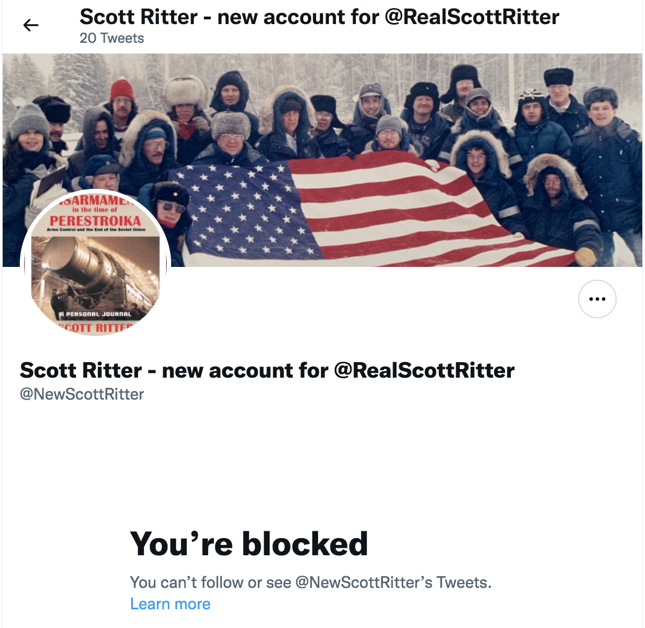This screenshot has width=645, height=628.
Task: Select the @NewScottRitter handle under the name
Action: [82, 394]
